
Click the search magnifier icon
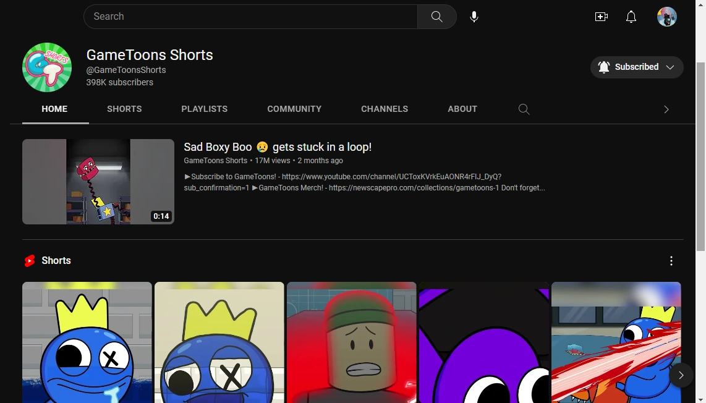point(436,16)
